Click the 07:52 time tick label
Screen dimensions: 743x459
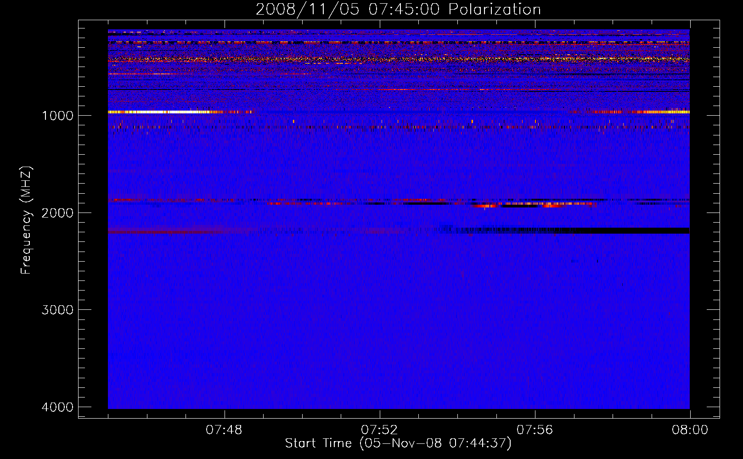coord(379,430)
